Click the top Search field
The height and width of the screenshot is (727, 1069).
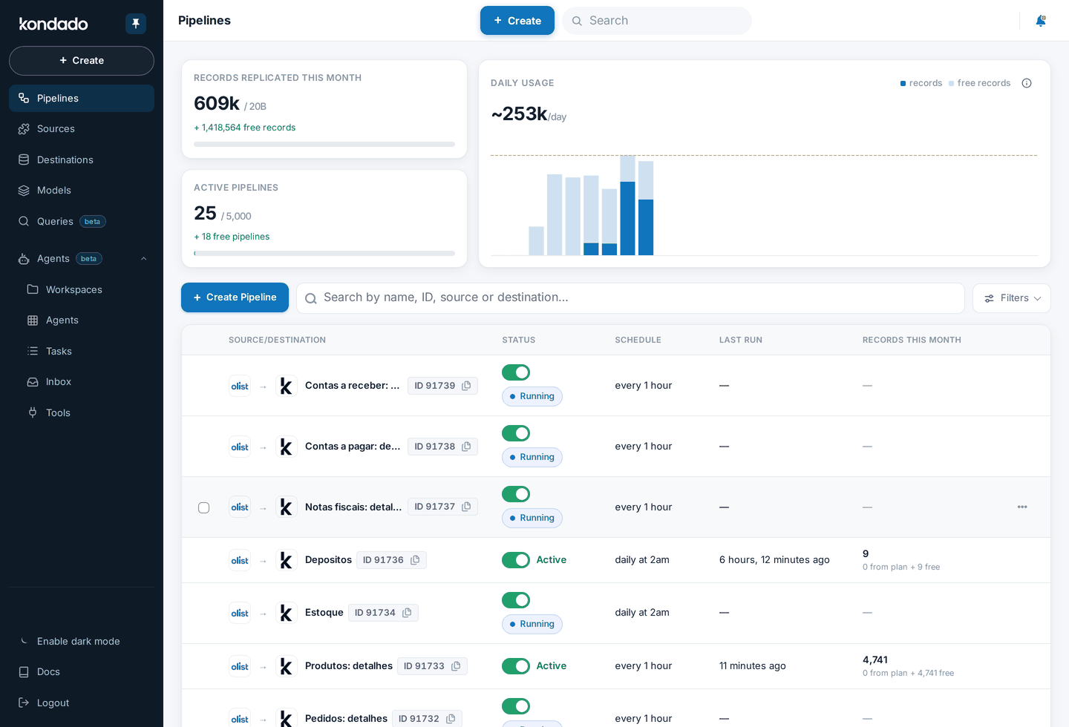pyautogui.click(x=657, y=21)
